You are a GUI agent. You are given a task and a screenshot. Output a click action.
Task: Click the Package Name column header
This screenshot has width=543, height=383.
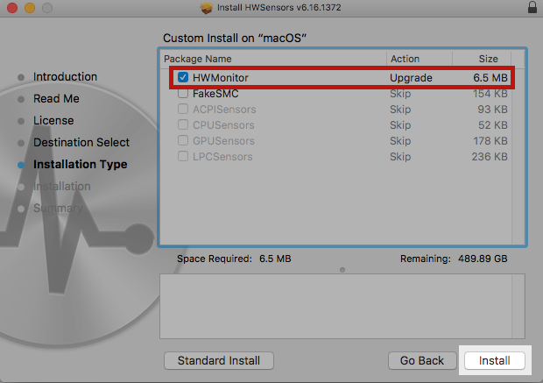click(197, 59)
